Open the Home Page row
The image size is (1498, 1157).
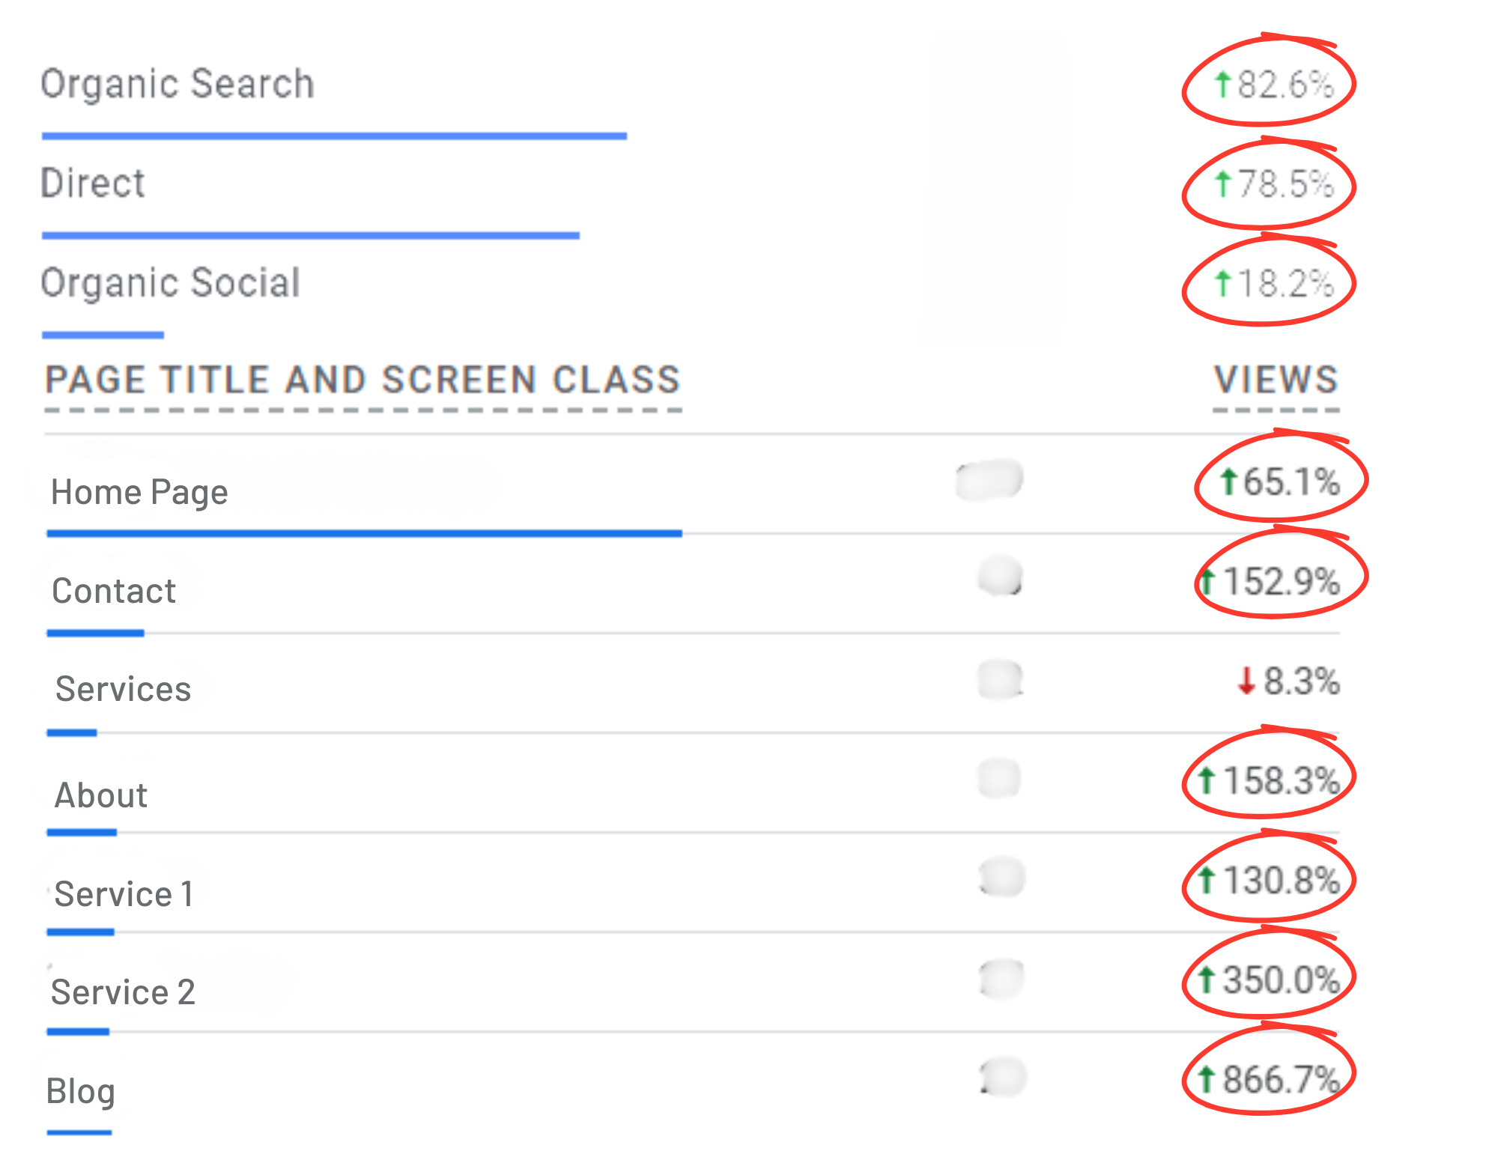point(139,492)
